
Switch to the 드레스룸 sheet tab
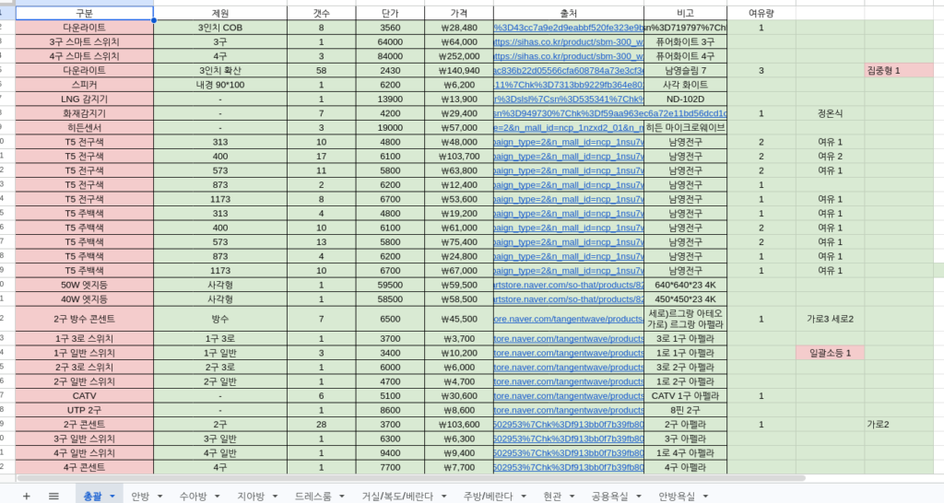click(x=313, y=497)
